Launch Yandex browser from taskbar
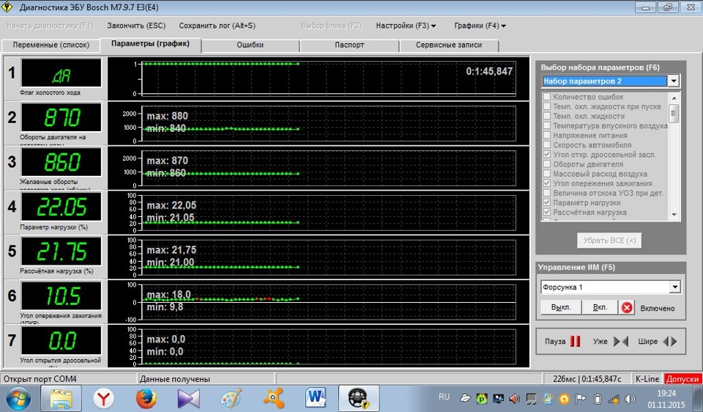Screen dimensions: 703x412 tap(103, 399)
